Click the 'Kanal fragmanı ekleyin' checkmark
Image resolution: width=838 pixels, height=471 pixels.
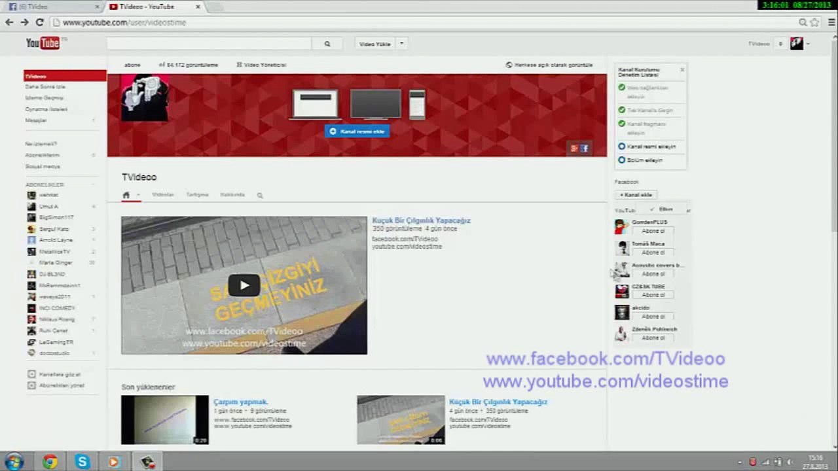622,123
